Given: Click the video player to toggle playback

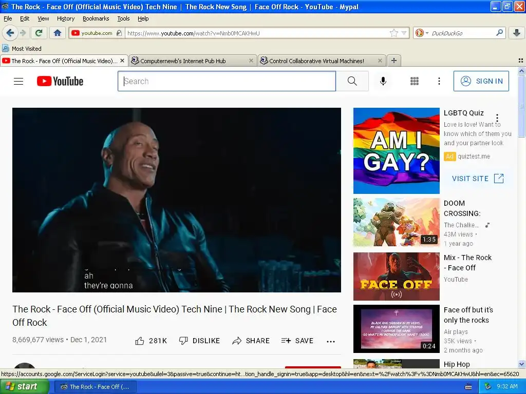Looking at the screenshot, I should (177, 200).
